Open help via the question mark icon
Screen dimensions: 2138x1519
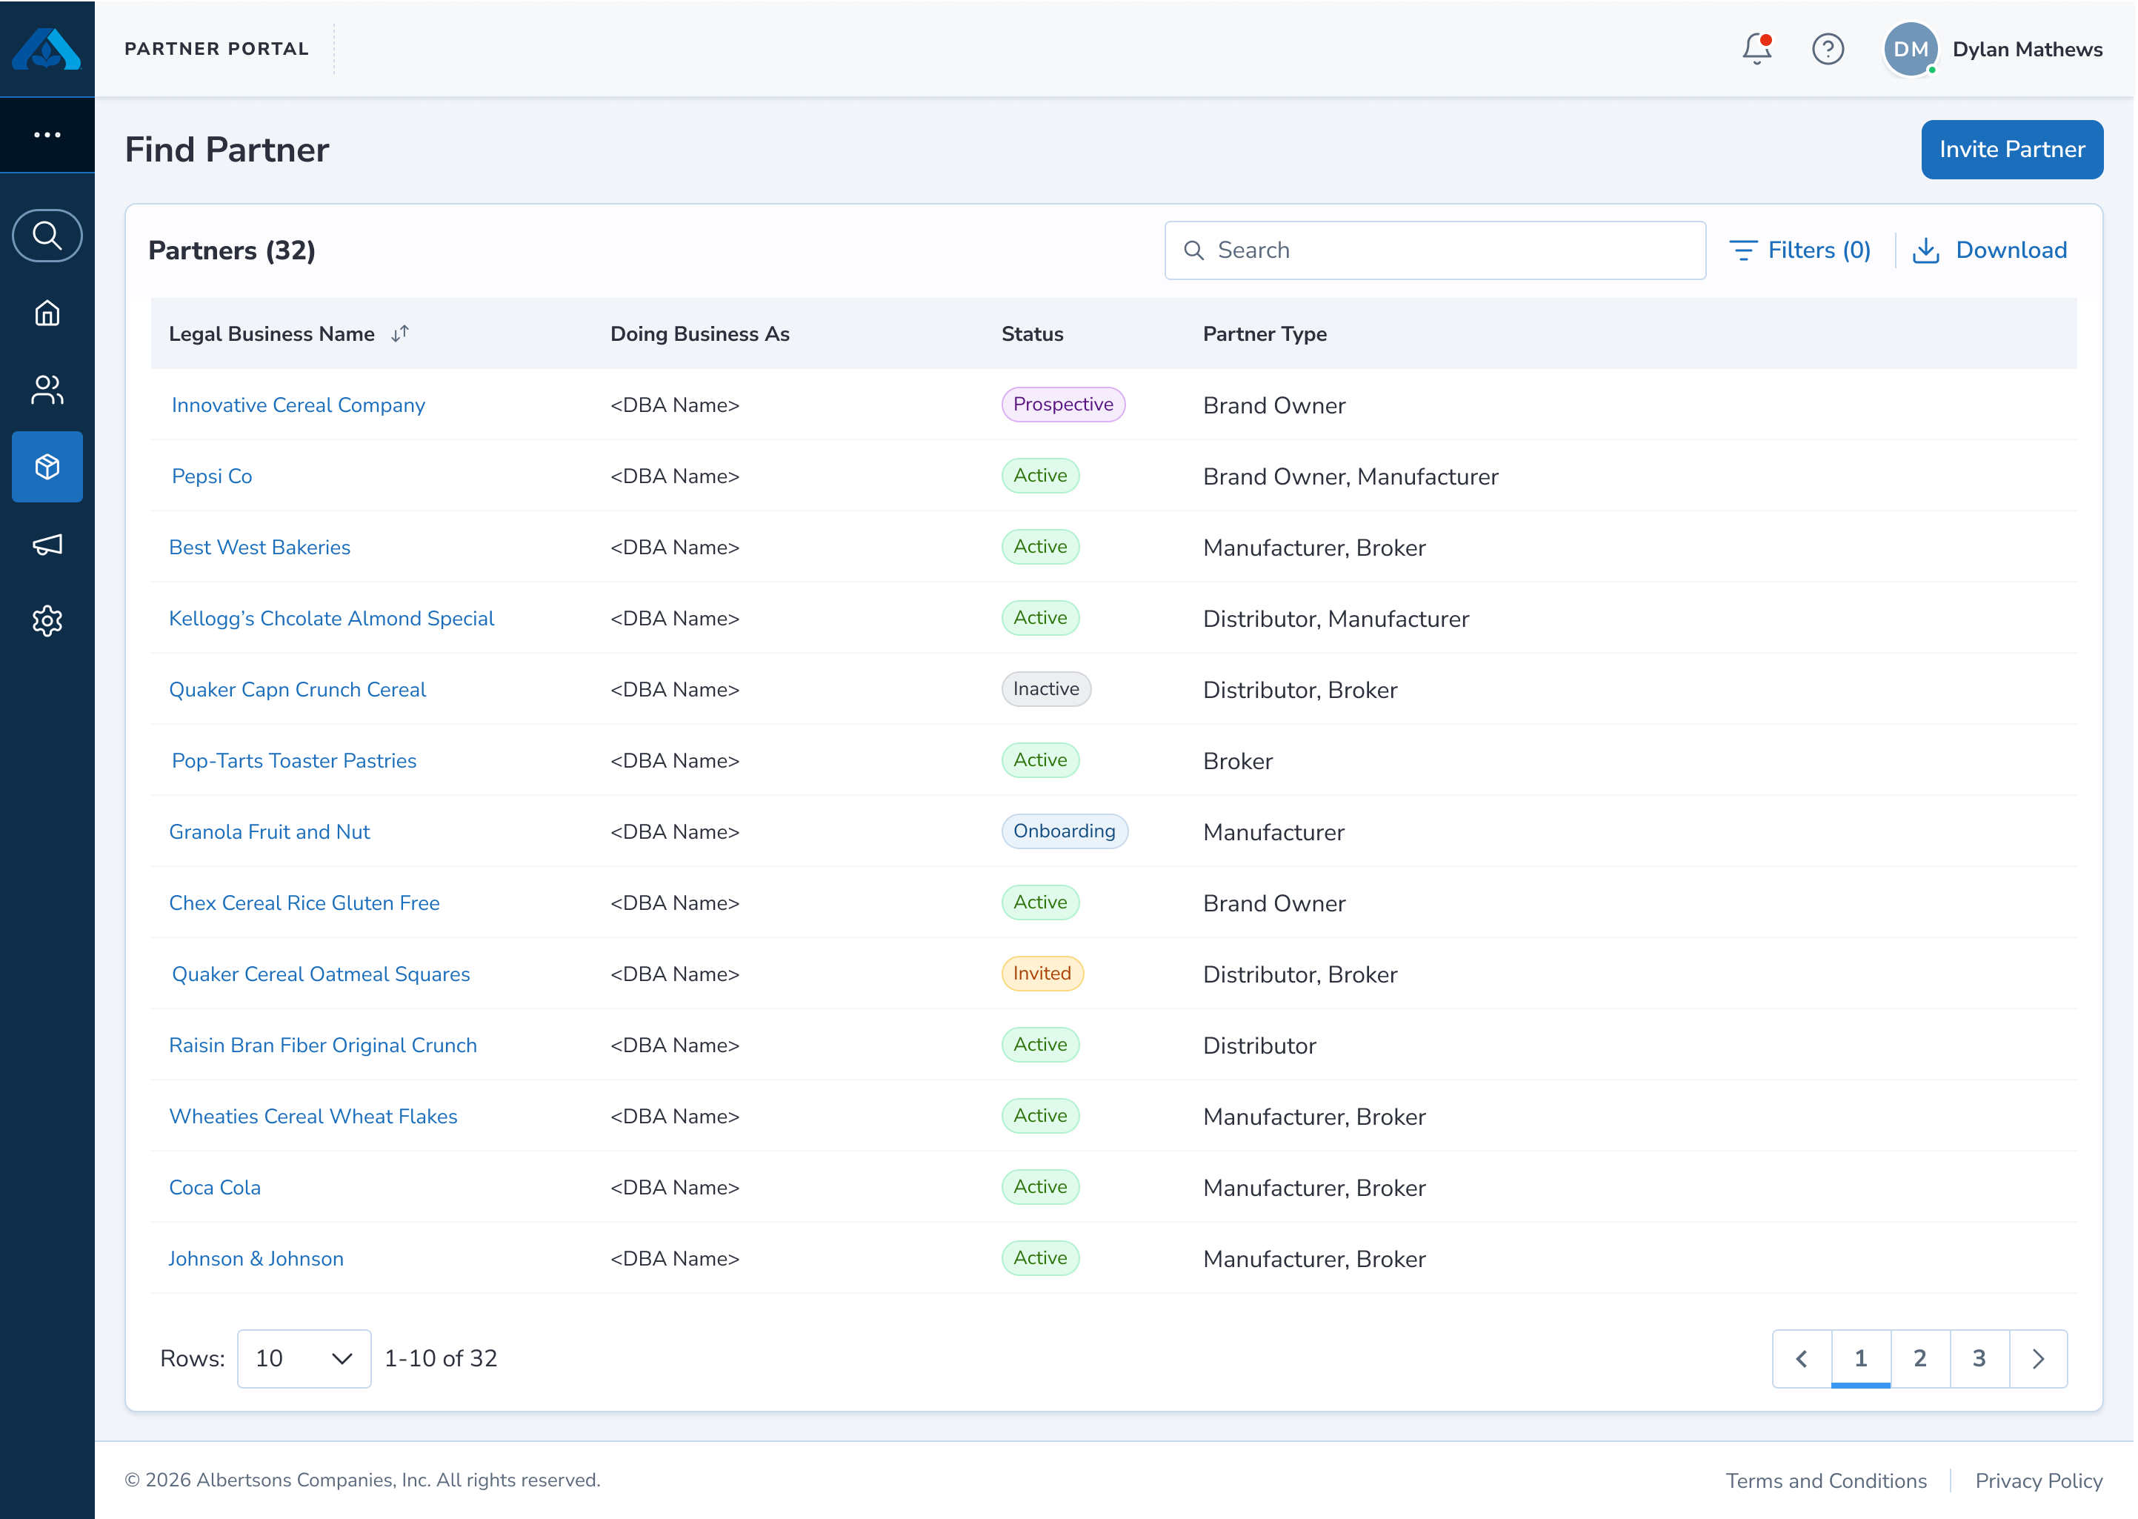1828,49
